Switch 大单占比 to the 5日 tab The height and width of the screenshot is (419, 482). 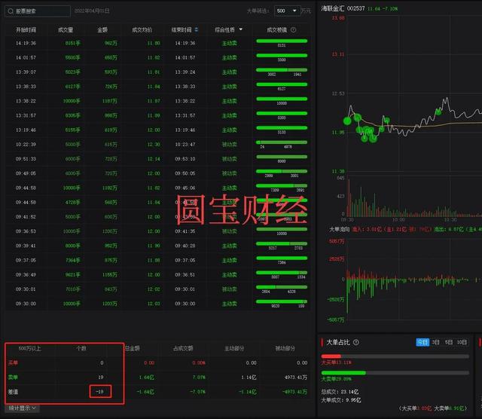coord(449,342)
